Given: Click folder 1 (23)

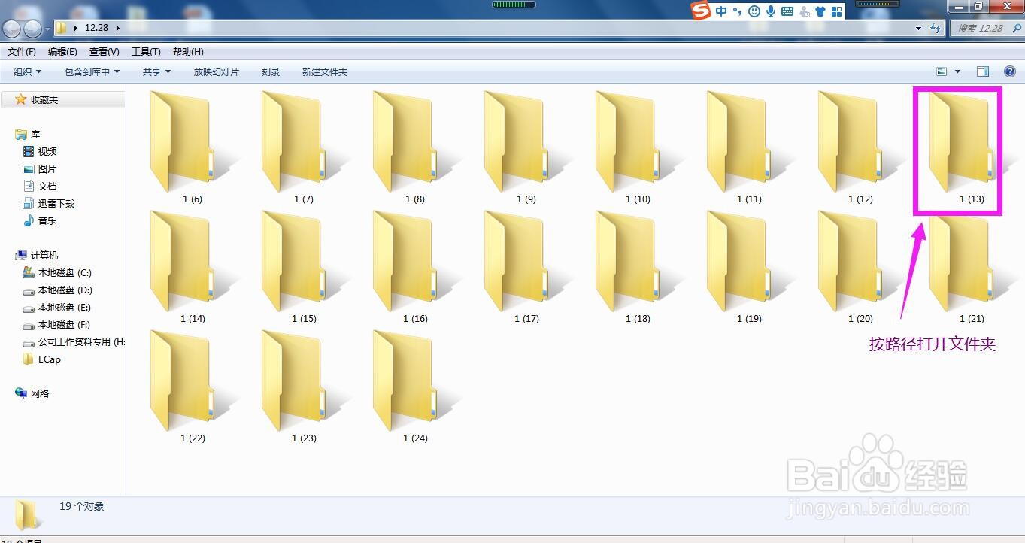Looking at the screenshot, I should 304,386.
